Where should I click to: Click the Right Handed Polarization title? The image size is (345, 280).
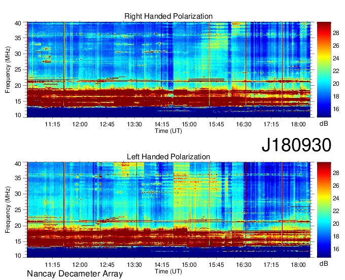[168, 16]
